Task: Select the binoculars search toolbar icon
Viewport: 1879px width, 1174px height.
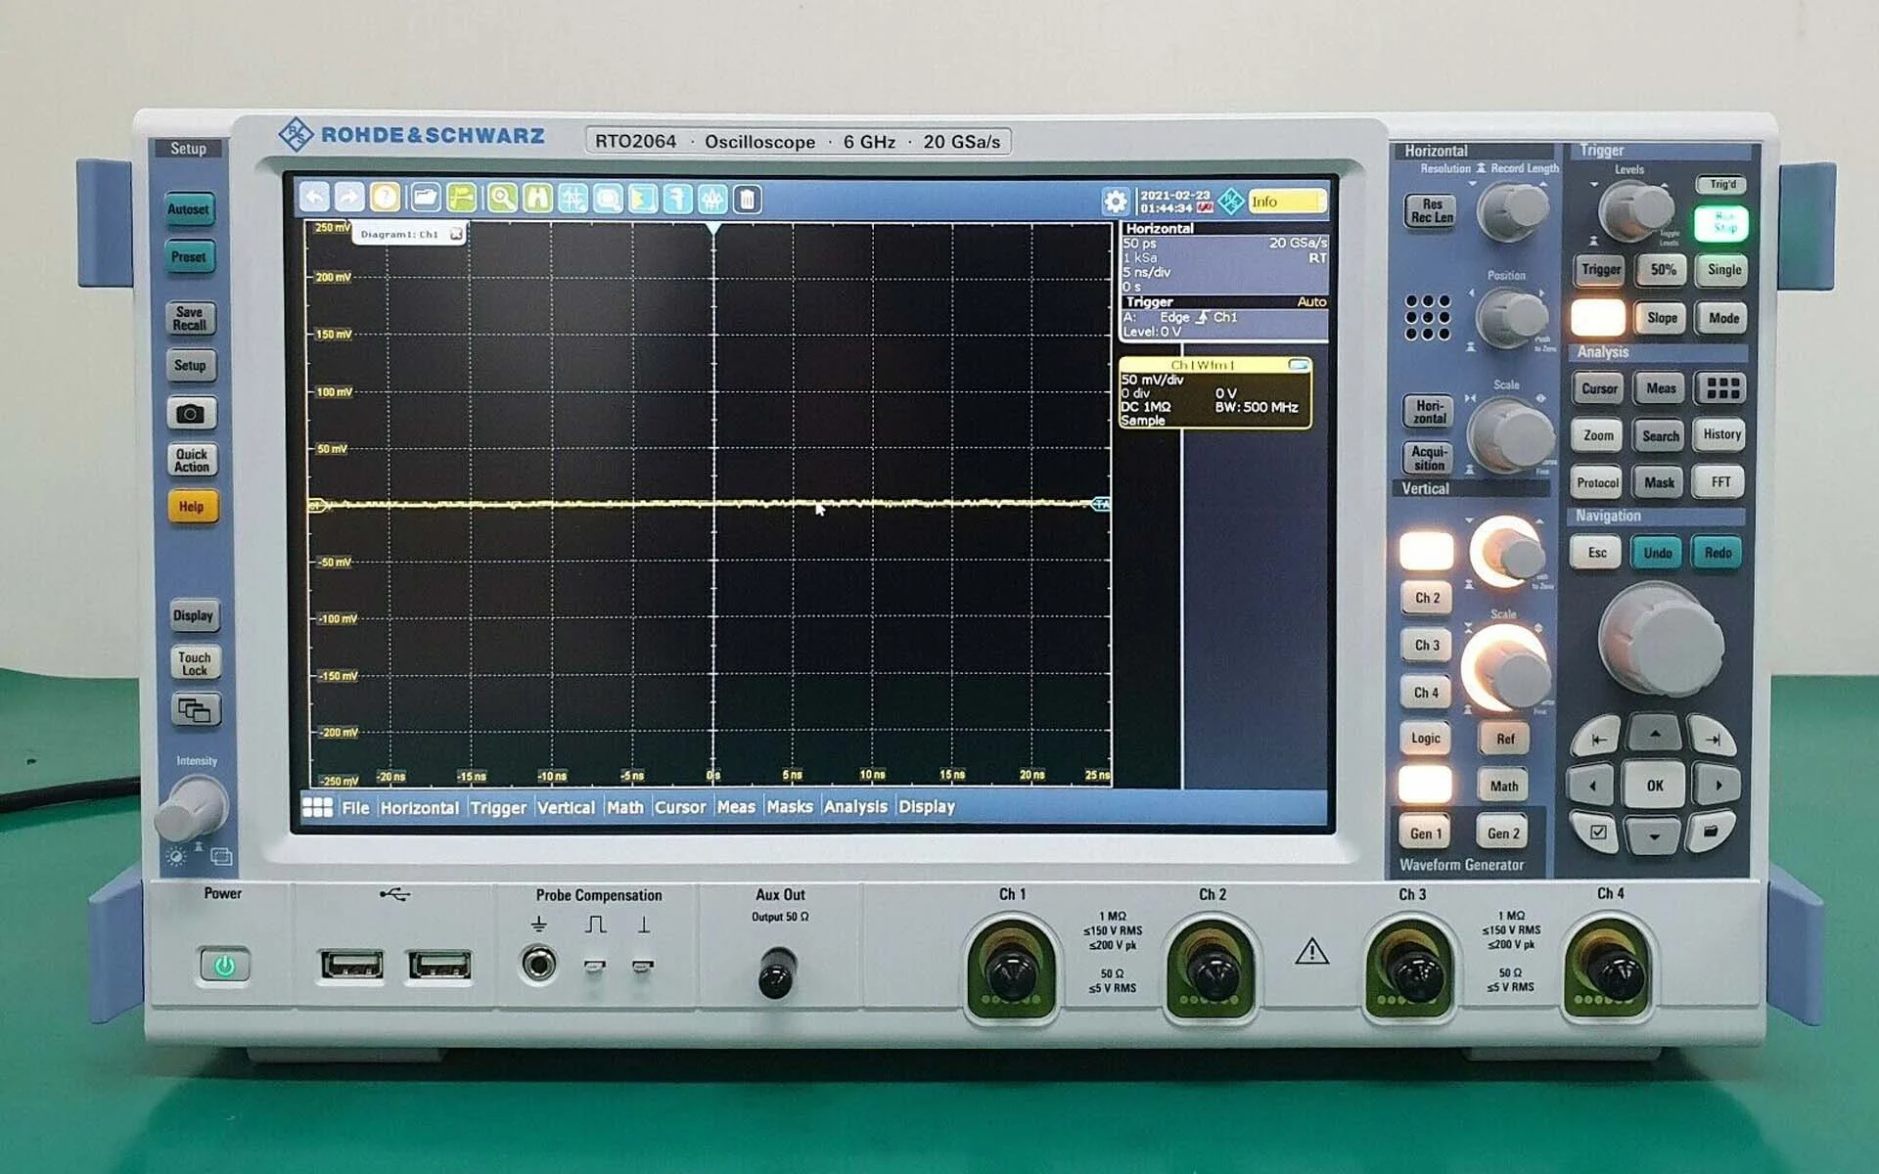Action: pyautogui.click(x=537, y=199)
